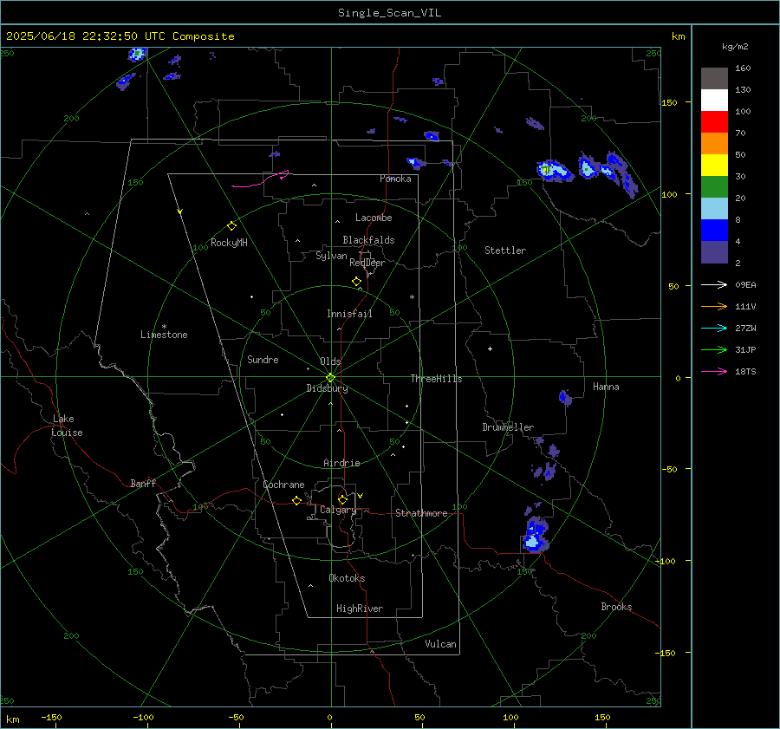Select yellow diamond marker below RedDeer
780x729 pixels.
point(356,282)
